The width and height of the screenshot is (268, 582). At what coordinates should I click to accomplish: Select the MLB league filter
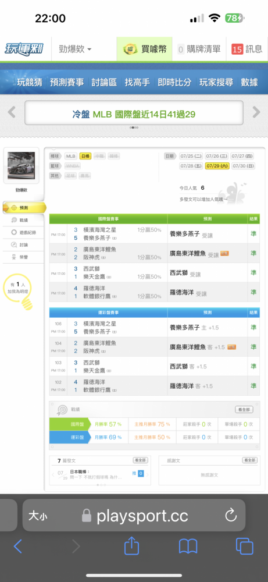coord(71,156)
